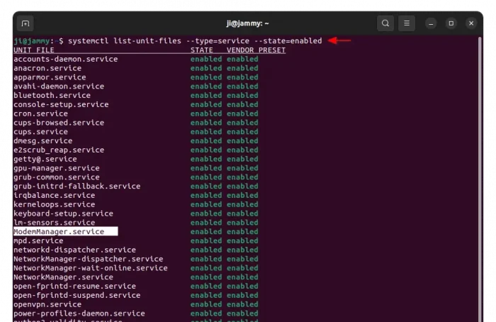Select the cron.service line
The width and height of the screenshot is (496, 322).
point(40,113)
